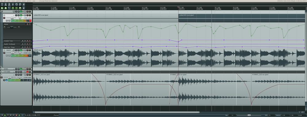The image size is (307, 117).
Task: Open the Edit menu
Action: point(5,1)
